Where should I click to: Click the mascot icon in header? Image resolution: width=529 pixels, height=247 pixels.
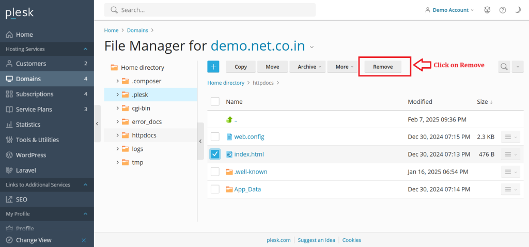(x=487, y=10)
